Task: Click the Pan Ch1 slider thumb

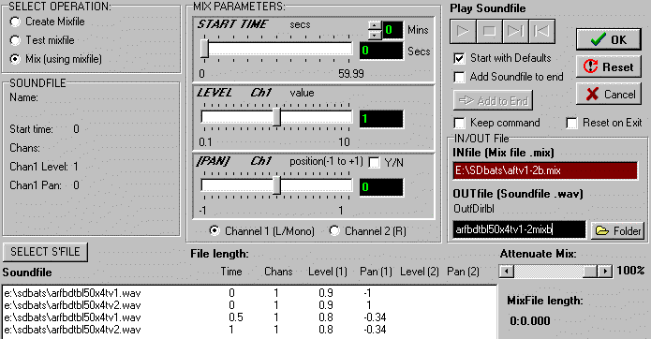Action: click(x=276, y=185)
